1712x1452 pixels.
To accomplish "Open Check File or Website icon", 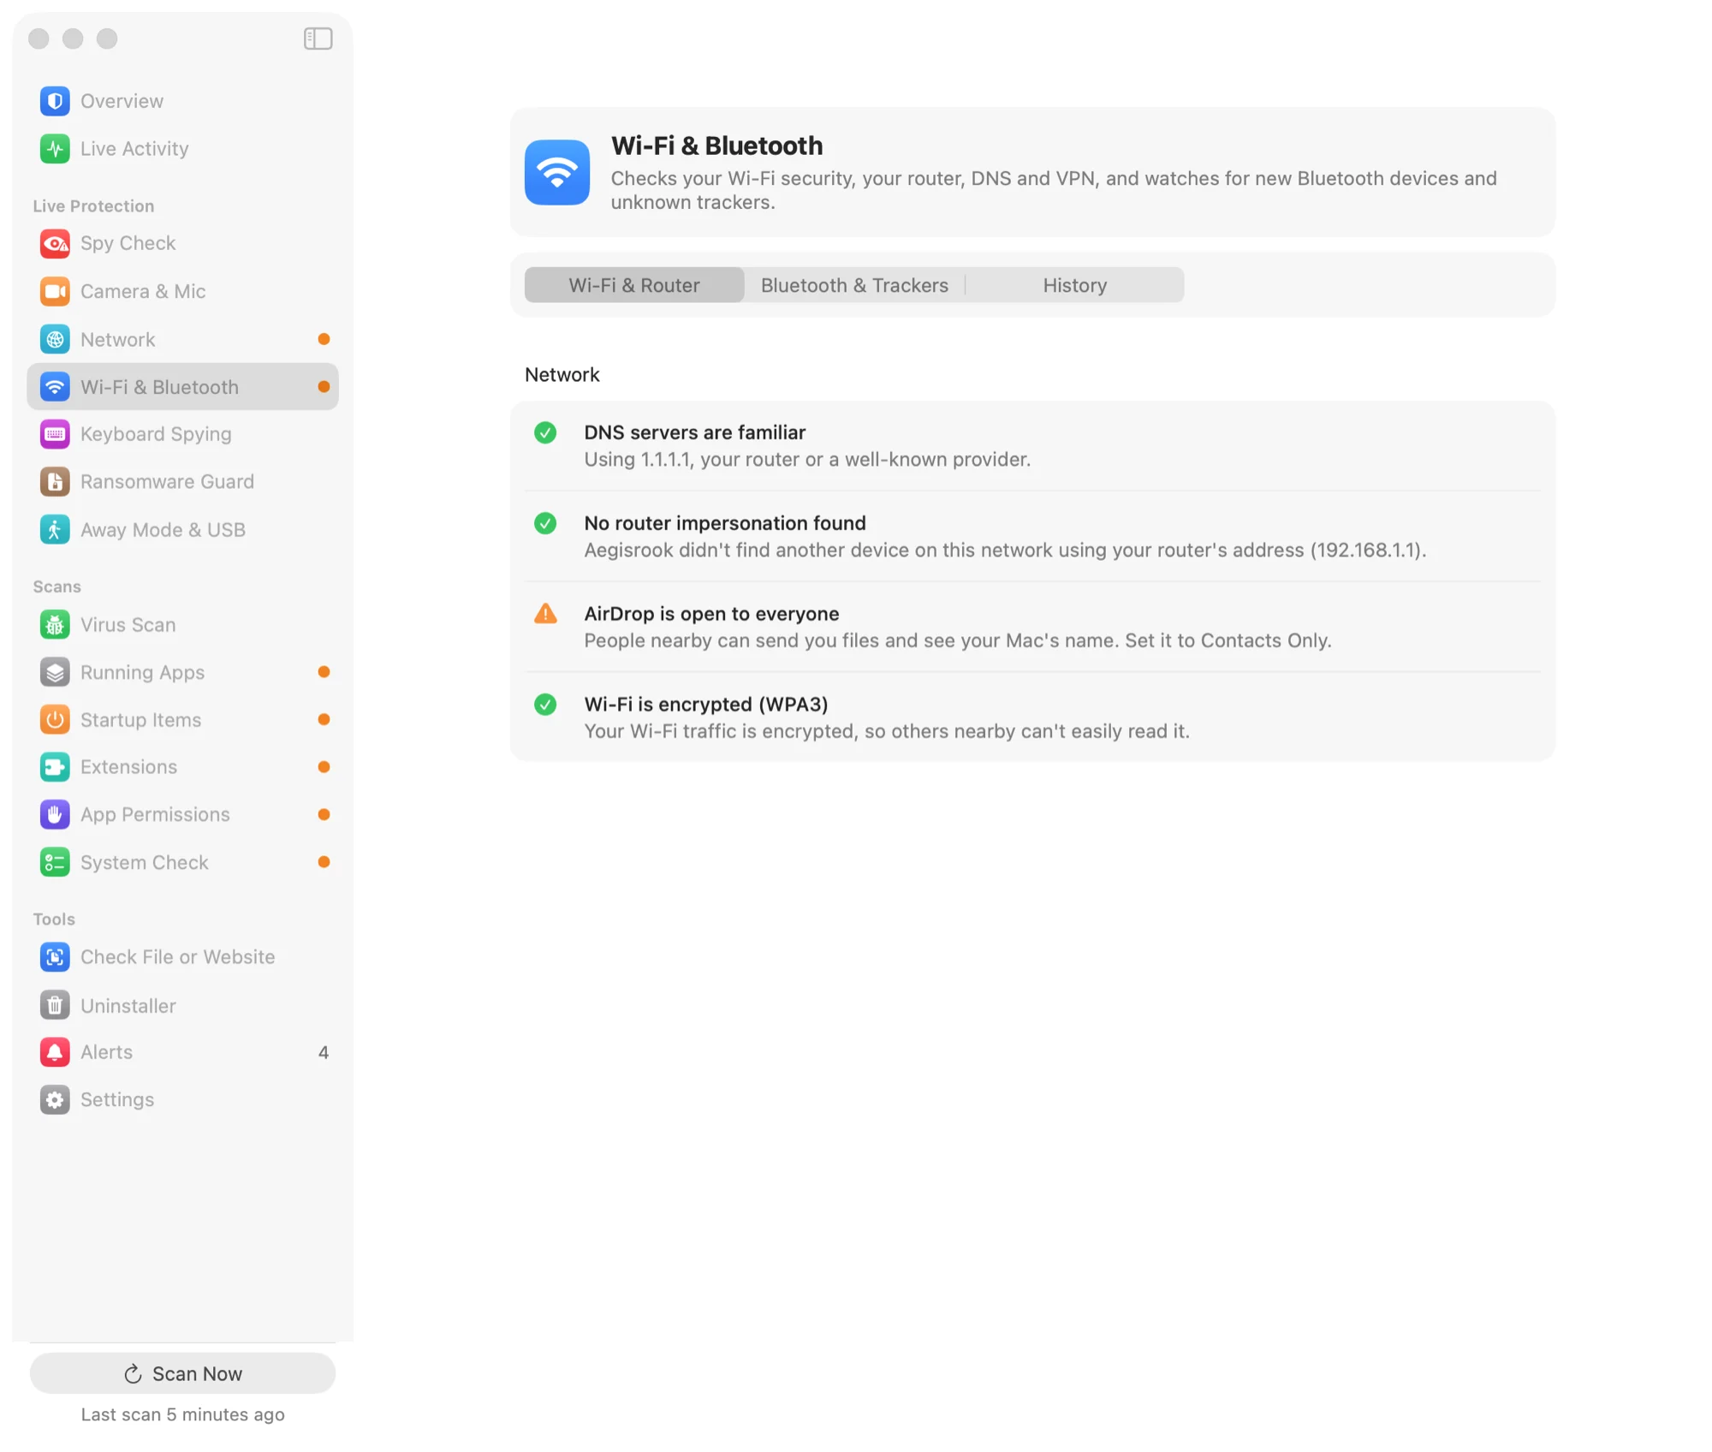I will pos(55,957).
